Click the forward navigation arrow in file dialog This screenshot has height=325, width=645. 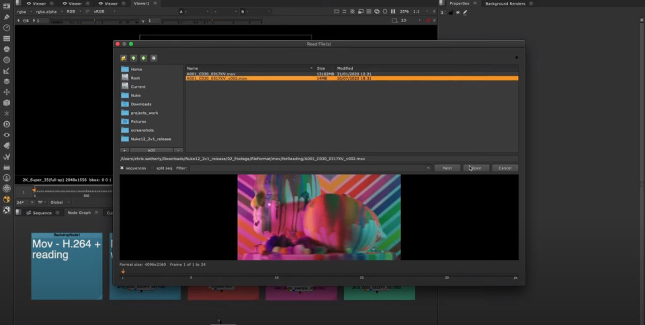[x=154, y=58]
